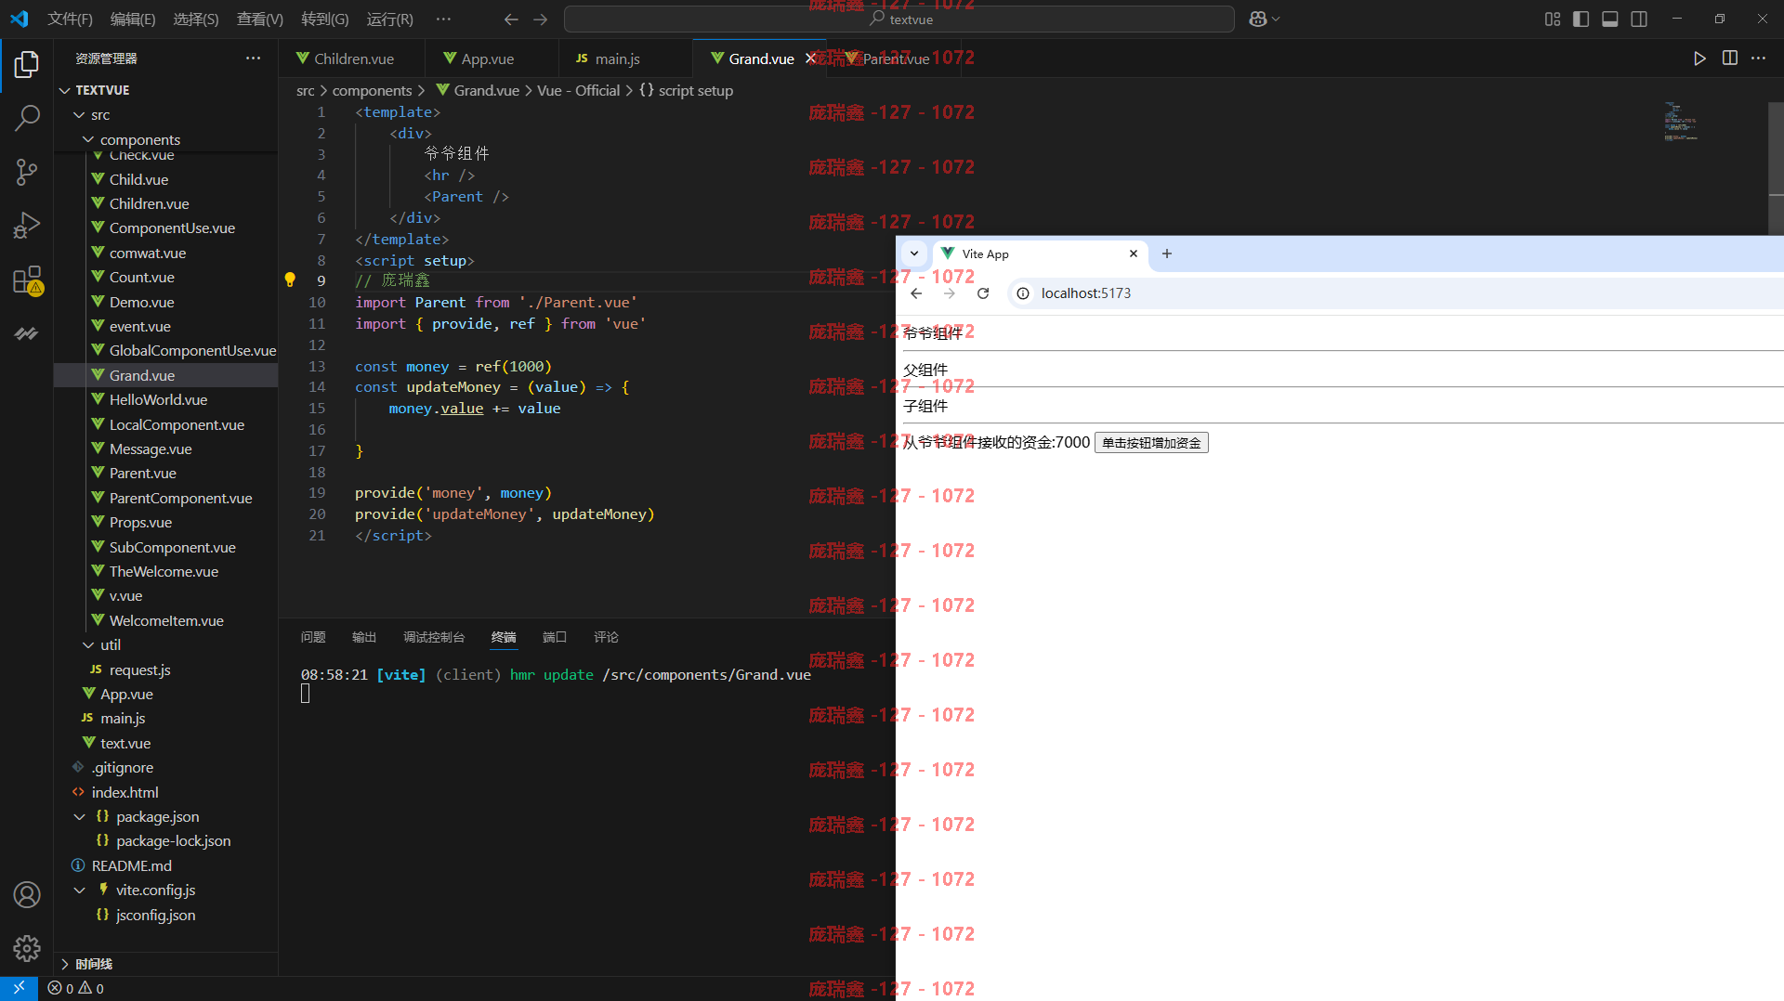This screenshot has width=1784, height=1001.
Task: View site information icon in browser
Action: 1023,293
